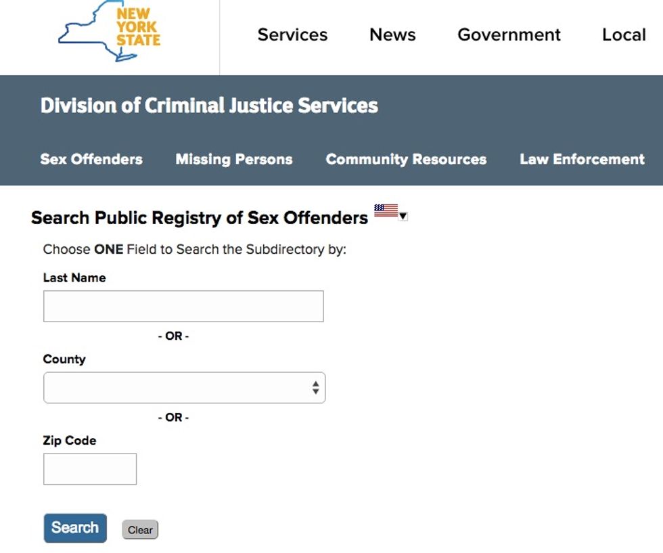Viewport: 663px width, 553px height.
Task: Focus the Last Name text field
Action: 183,307
